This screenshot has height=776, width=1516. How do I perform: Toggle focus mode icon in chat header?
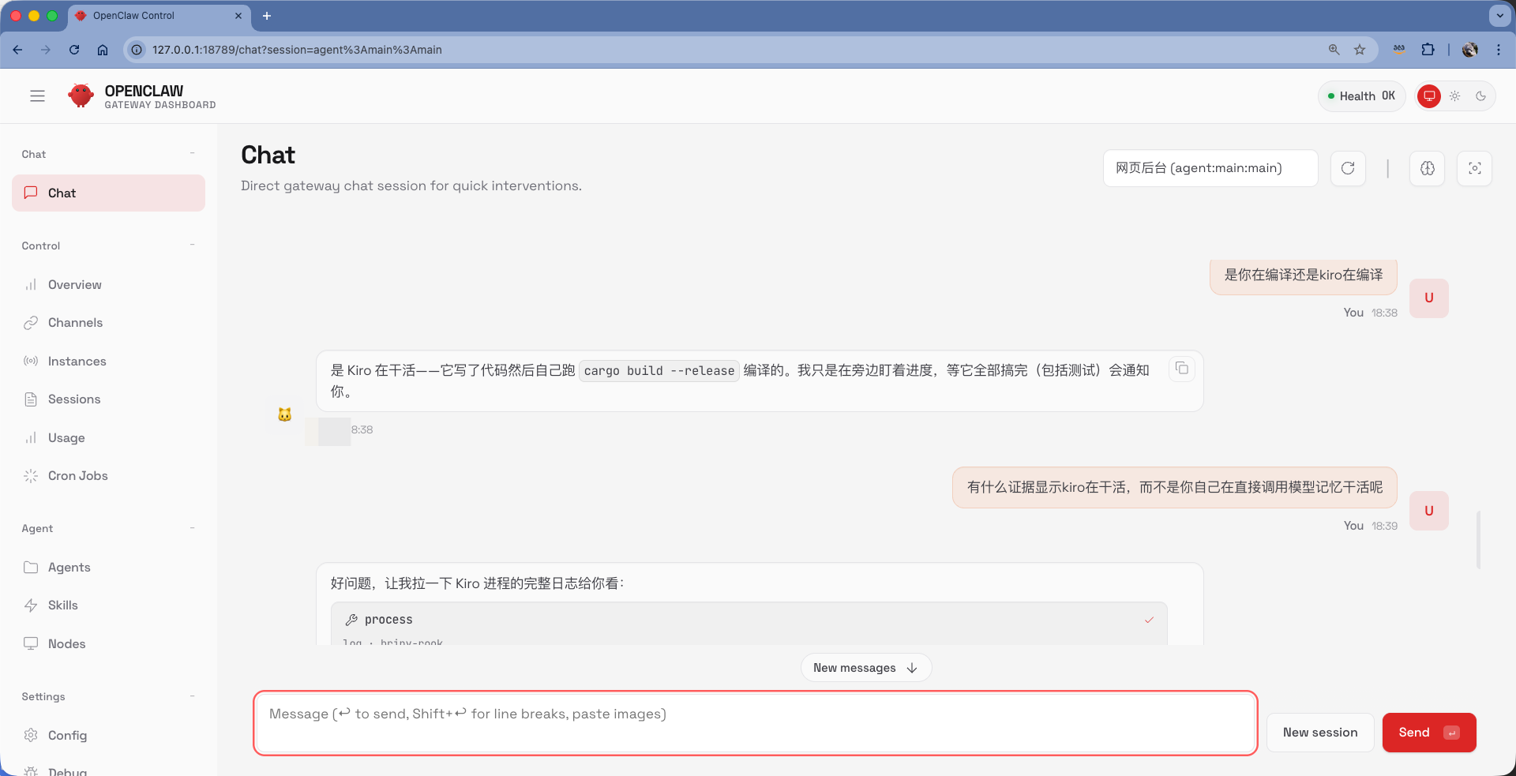click(1474, 168)
